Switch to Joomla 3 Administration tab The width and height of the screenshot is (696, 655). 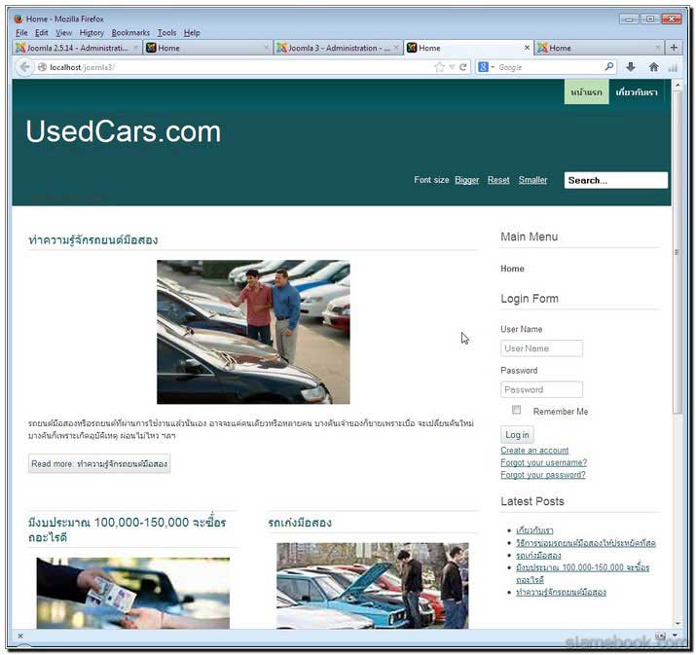(338, 48)
